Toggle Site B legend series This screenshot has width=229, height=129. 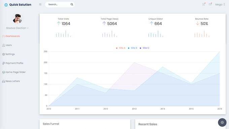click(133, 48)
